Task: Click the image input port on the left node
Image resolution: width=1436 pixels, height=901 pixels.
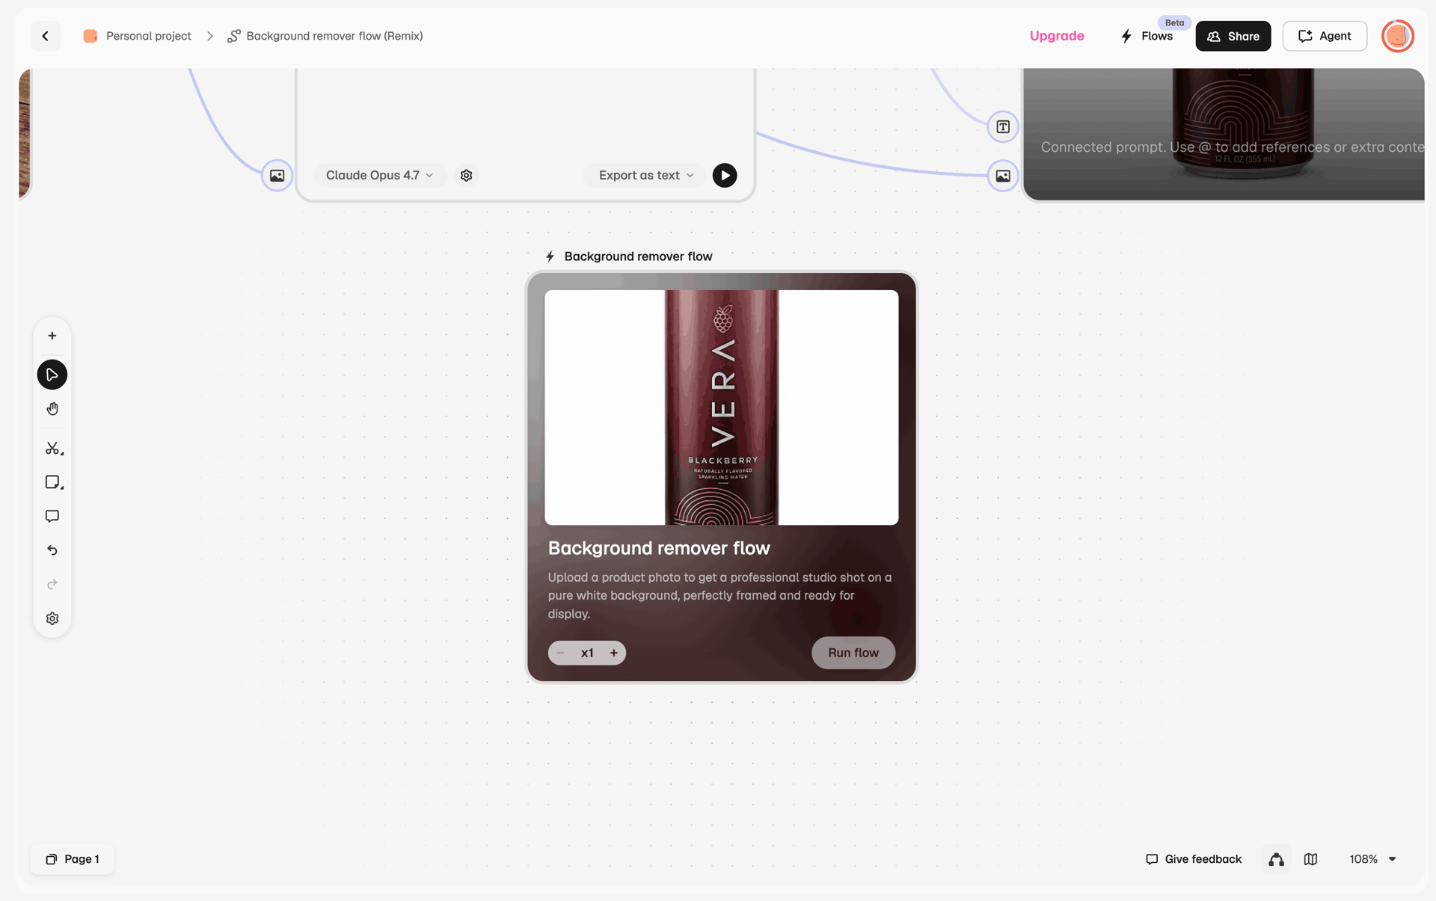Action: 277,176
